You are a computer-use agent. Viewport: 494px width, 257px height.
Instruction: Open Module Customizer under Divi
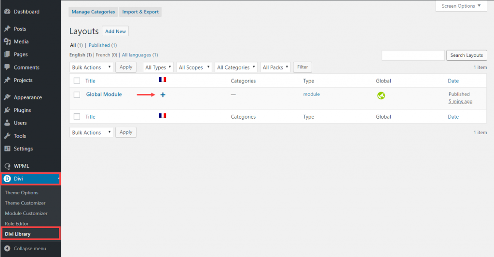(26, 213)
